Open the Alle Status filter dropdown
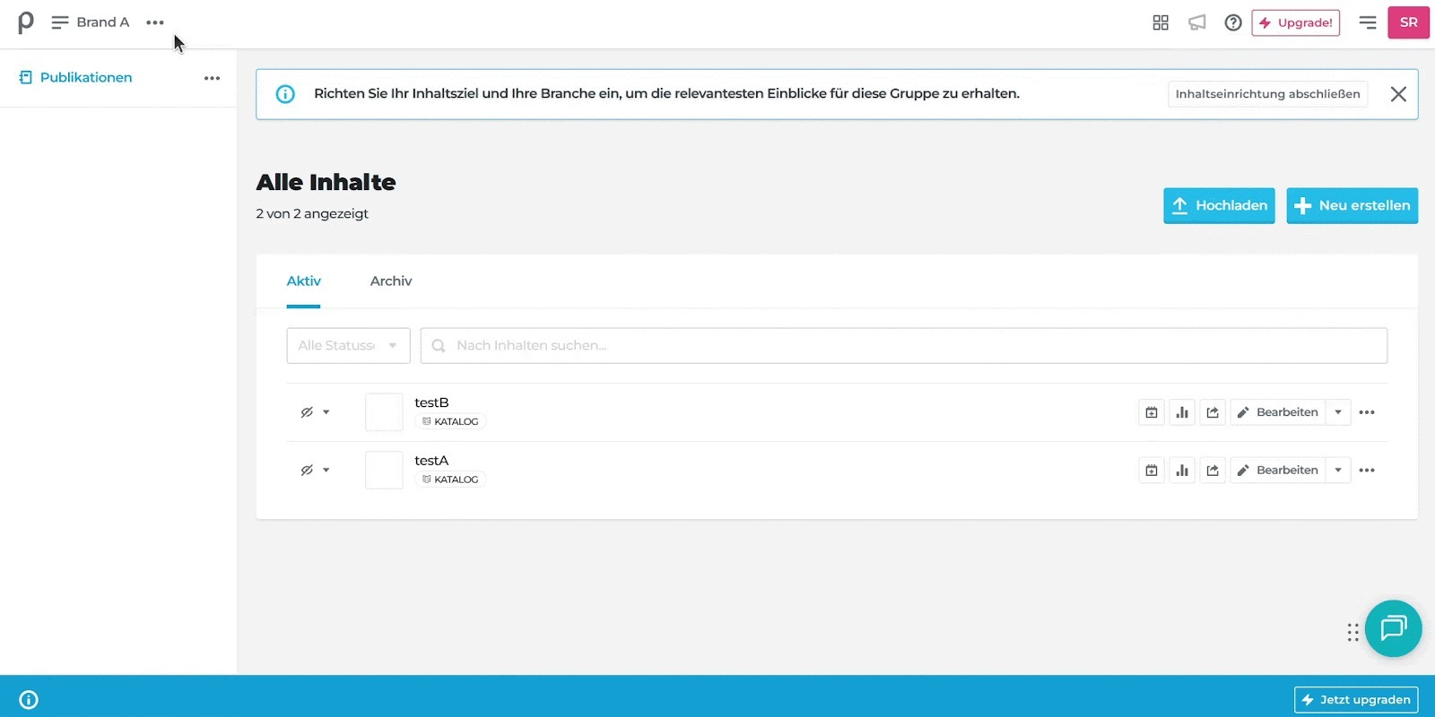This screenshot has width=1435, height=717. [x=348, y=346]
